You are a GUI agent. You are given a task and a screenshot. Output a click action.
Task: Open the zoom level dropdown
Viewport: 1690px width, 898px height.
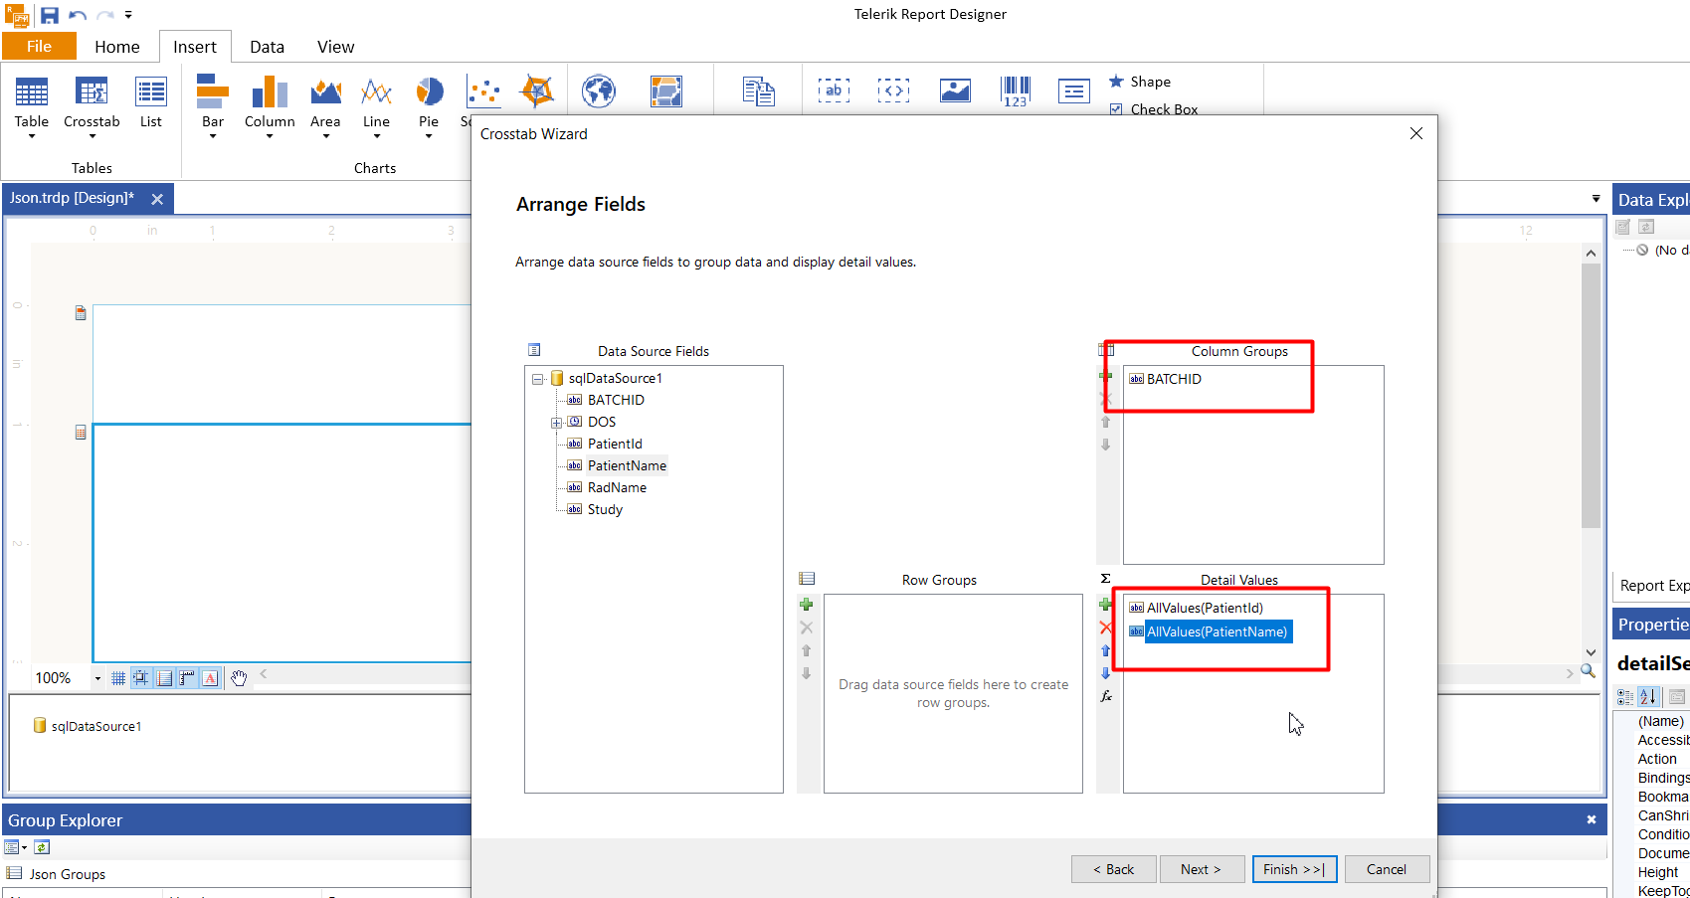click(x=96, y=677)
